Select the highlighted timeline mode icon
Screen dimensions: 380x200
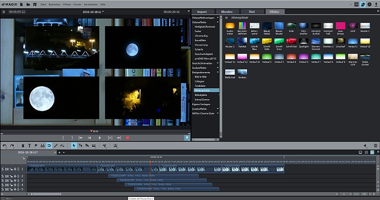[x=372, y=152]
